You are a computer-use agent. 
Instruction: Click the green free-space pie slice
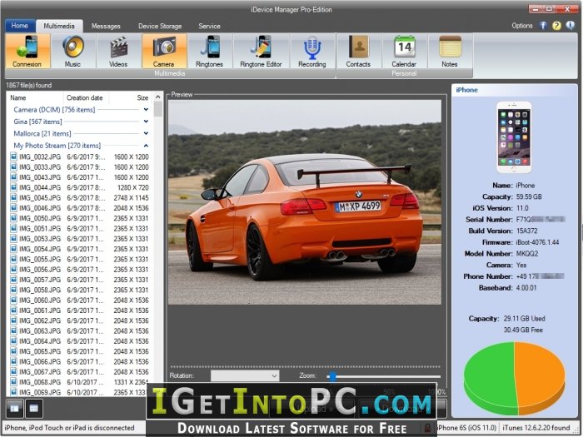click(x=489, y=375)
